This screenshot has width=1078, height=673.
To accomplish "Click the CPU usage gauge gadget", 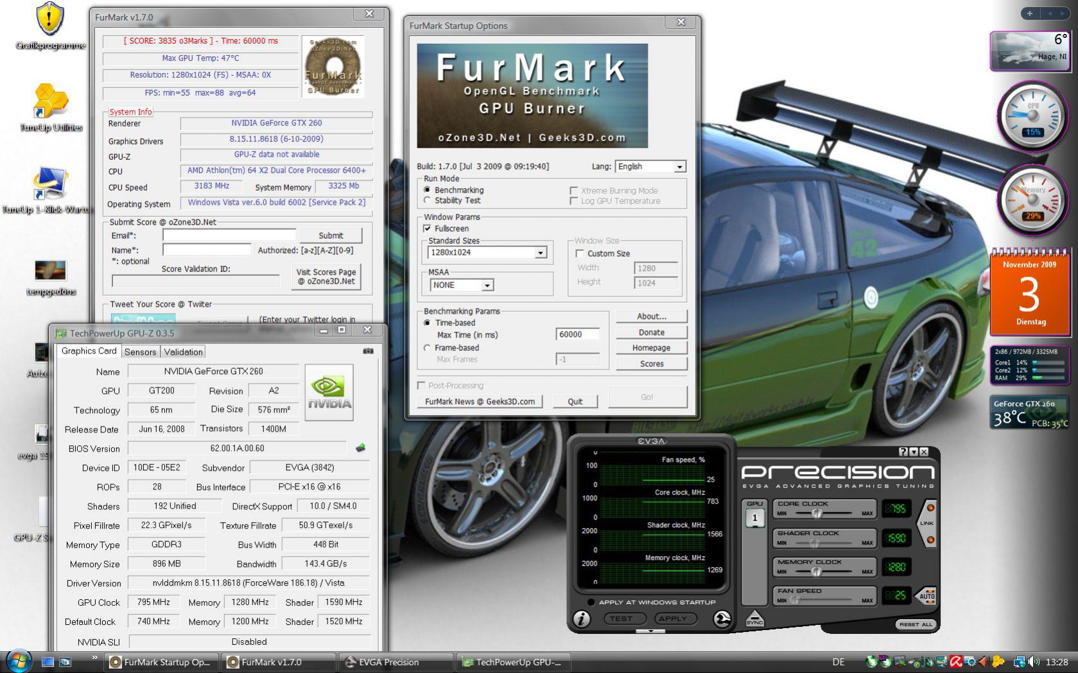I will pyautogui.click(x=1032, y=116).
